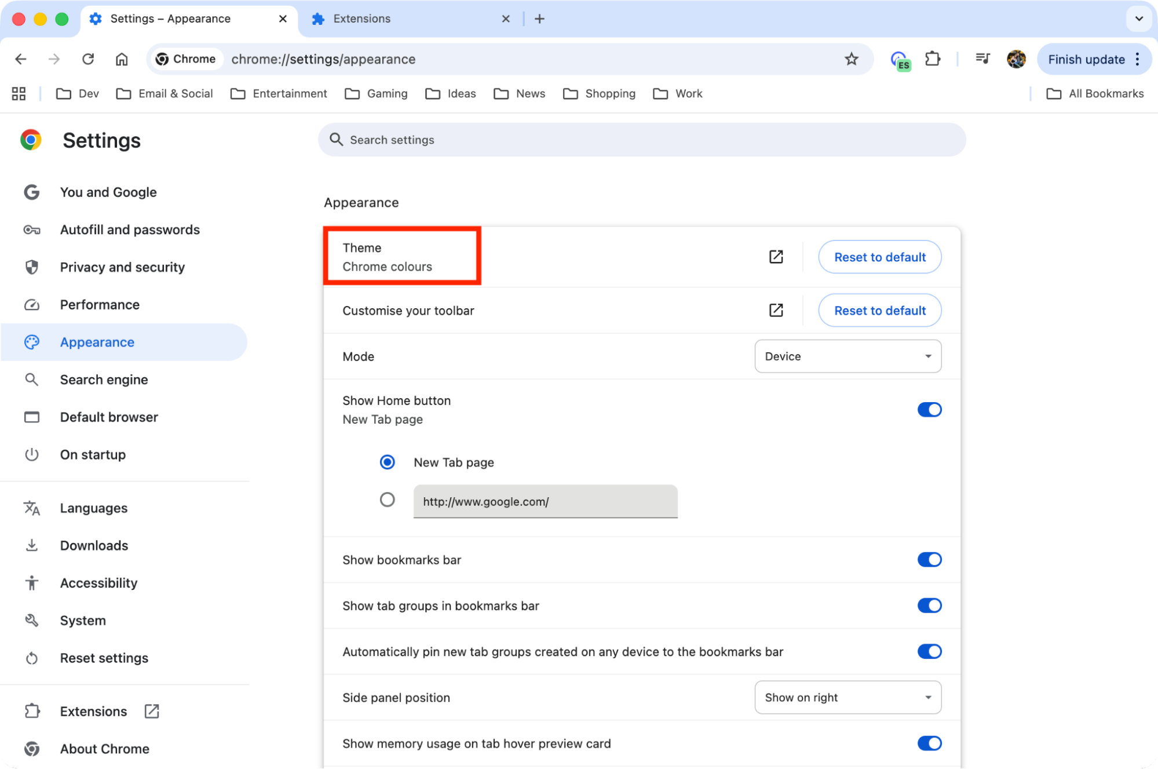
Task: Expand the browser search tabs chevron
Action: click(x=1138, y=19)
